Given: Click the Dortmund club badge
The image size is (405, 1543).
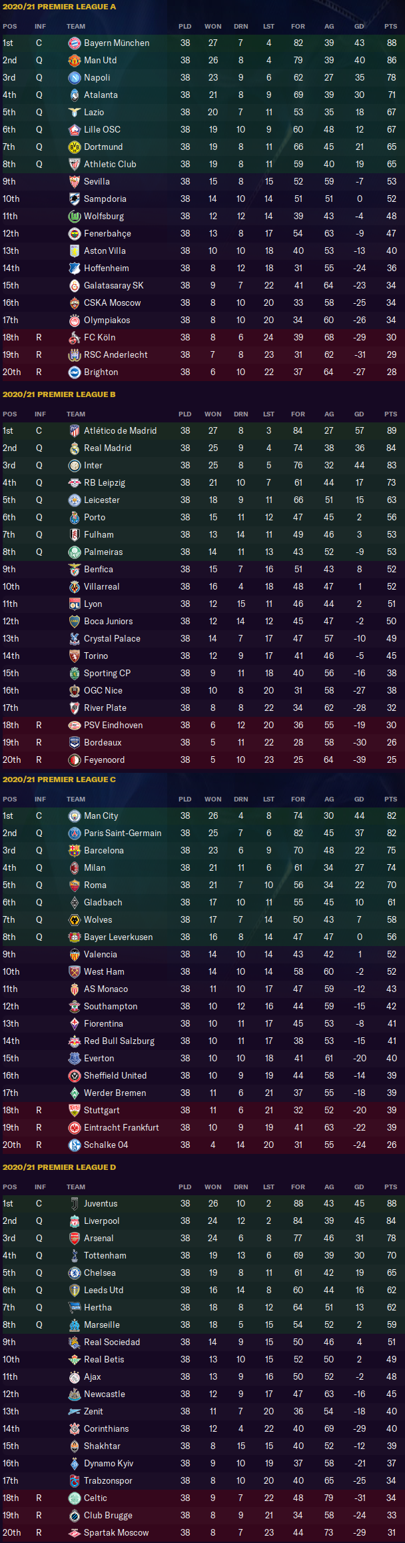Looking at the screenshot, I should 75,147.
